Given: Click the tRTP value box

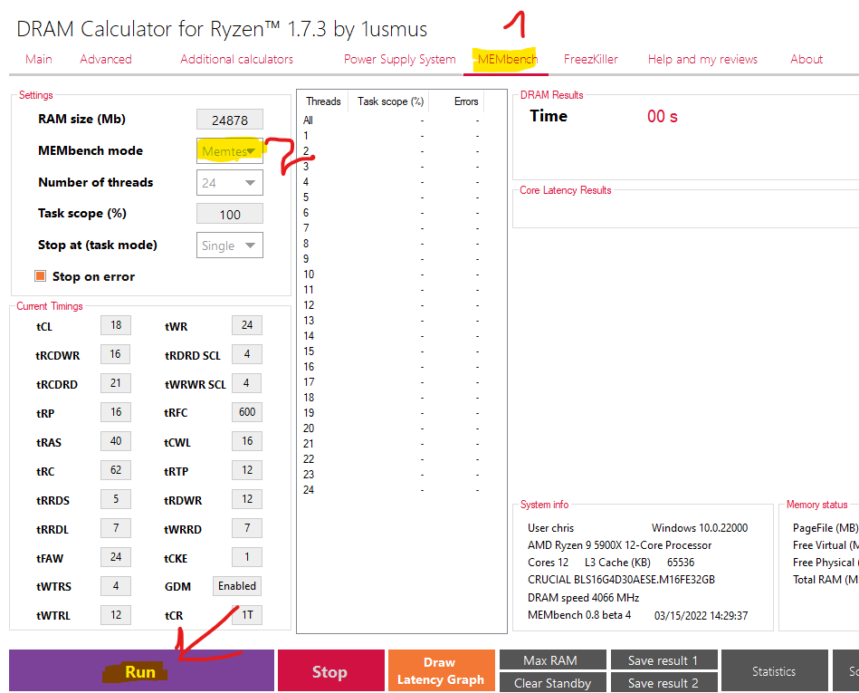Looking at the screenshot, I should [x=246, y=470].
